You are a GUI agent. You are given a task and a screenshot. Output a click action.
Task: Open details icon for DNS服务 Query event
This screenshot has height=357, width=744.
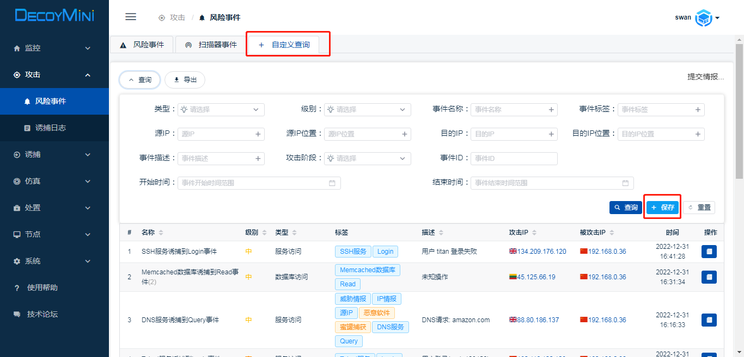point(709,320)
